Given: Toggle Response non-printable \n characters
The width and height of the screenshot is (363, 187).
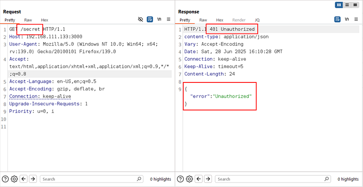Looking at the screenshot, I should (x=347, y=19).
